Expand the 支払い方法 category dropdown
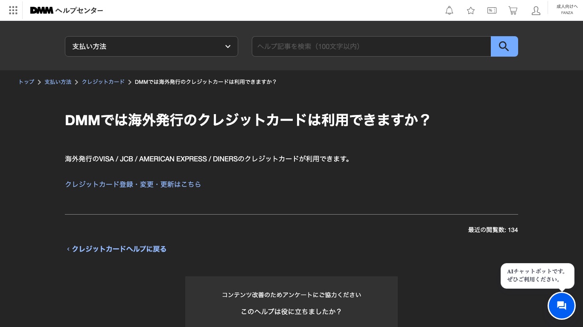This screenshot has height=327, width=583. [x=152, y=46]
